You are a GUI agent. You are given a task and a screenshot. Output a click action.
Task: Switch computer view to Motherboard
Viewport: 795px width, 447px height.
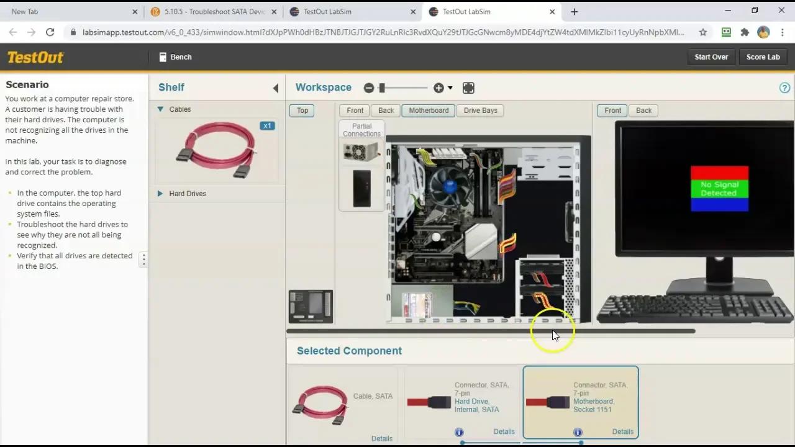click(429, 111)
